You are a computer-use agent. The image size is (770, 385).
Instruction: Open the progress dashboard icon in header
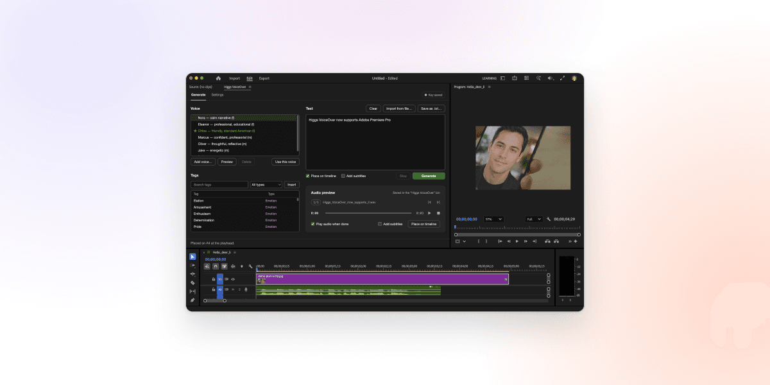pos(526,78)
